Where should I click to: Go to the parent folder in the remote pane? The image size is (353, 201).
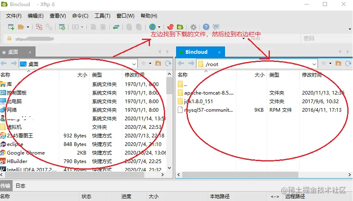(x=338, y=64)
